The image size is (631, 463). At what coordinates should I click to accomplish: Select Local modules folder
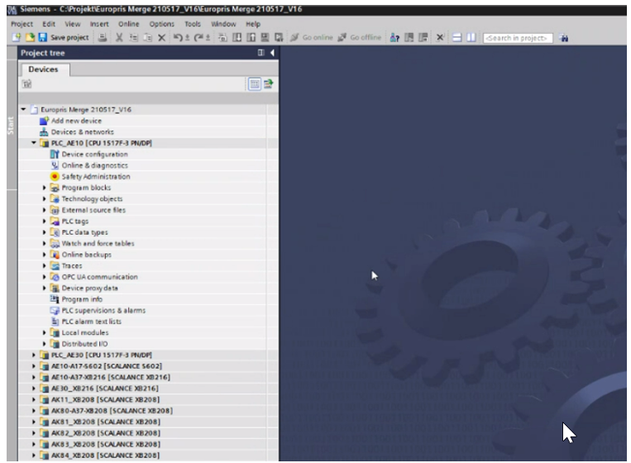85,332
